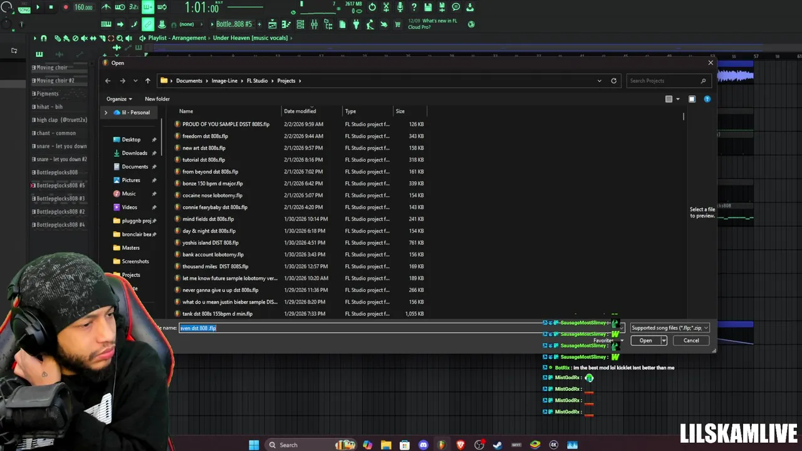The image size is (802, 451).
Task: Open 'What's new in FL Cloud Pro?' news
Action: 433,24
